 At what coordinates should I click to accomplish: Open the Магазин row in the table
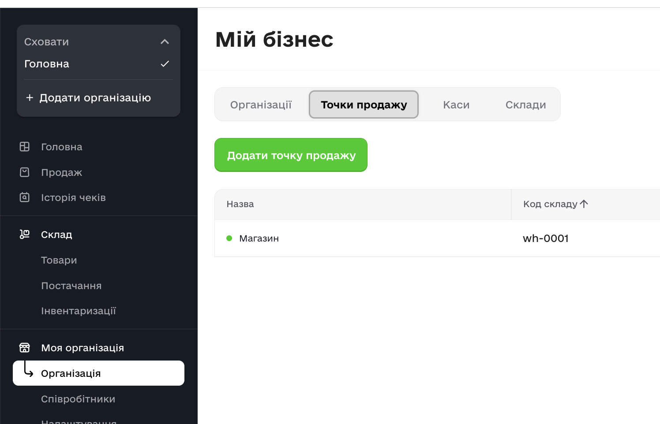[x=259, y=238]
